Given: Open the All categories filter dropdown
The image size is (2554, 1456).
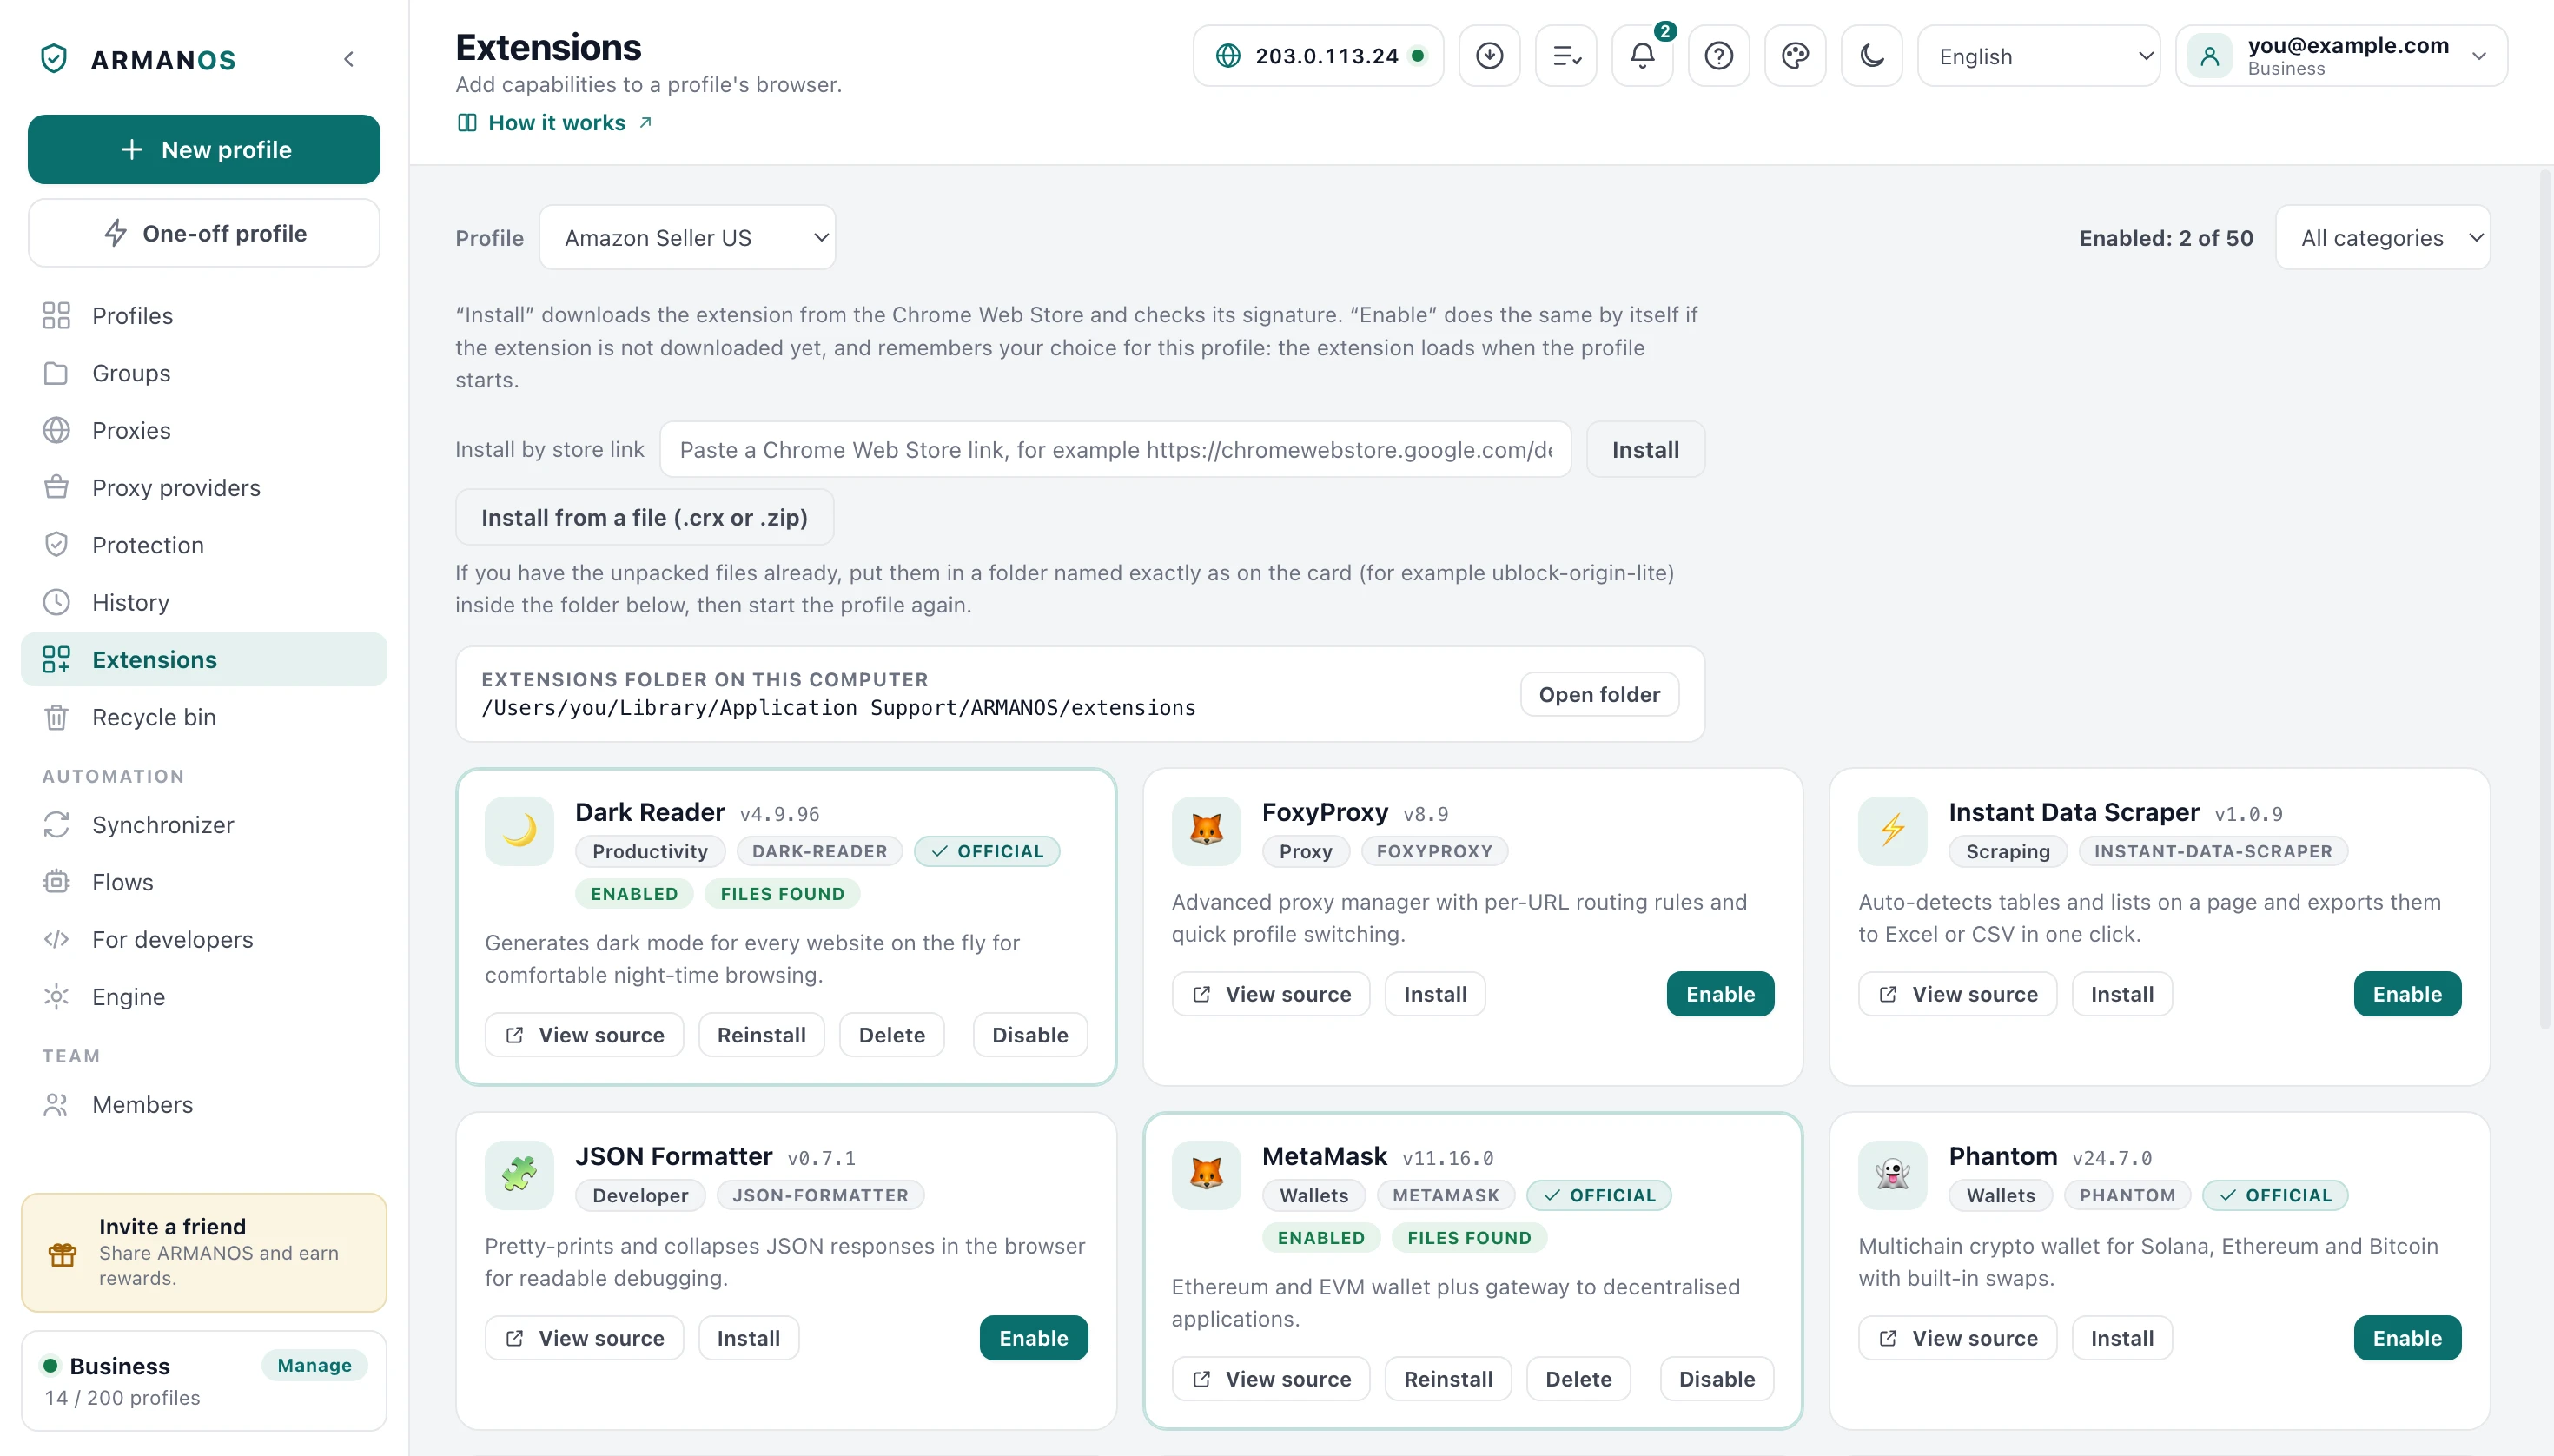Looking at the screenshot, I should pyautogui.click(x=2382, y=238).
